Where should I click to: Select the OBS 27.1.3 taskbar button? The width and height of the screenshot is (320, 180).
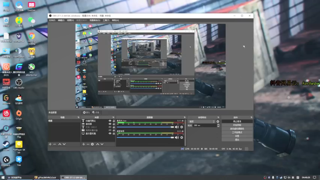[74, 178]
